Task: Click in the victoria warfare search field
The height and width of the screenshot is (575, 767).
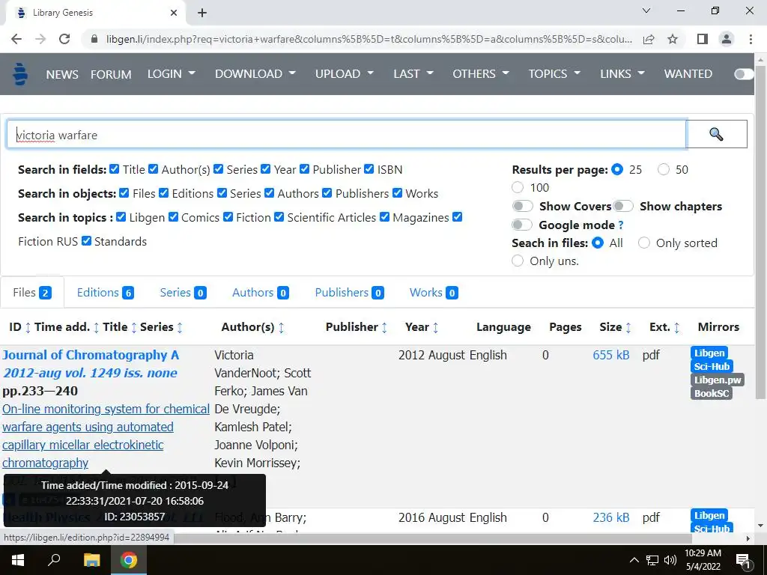Action: [x=346, y=135]
